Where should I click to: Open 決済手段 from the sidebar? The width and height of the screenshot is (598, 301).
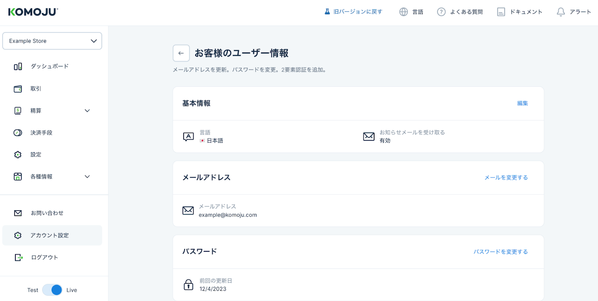(41, 133)
